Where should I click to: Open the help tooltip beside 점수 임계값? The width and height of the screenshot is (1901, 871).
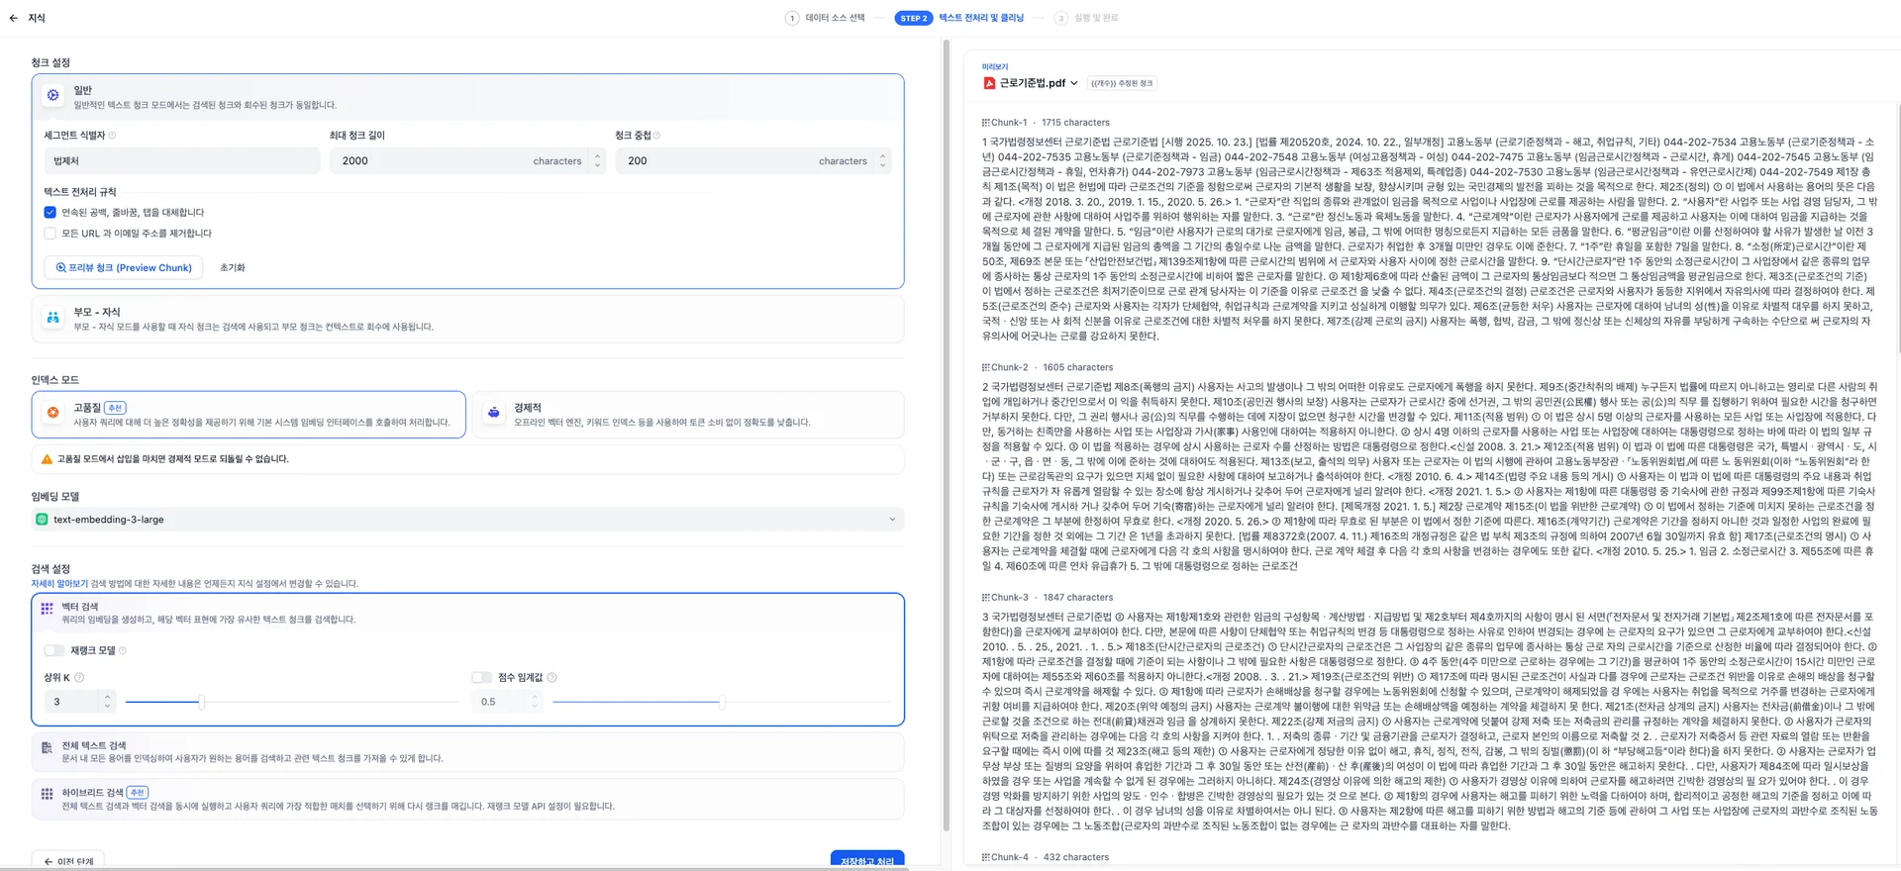tap(551, 678)
